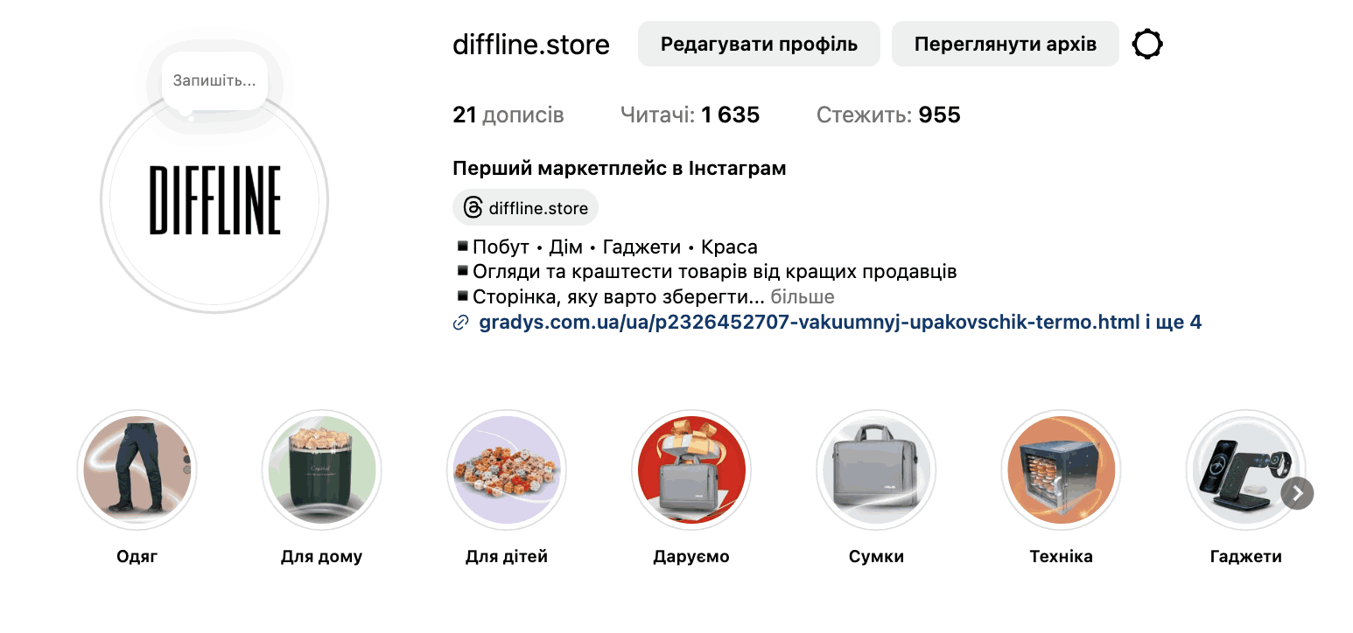
Task: Click the 21 дописів count
Action: pyautogui.click(x=508, y=115)
